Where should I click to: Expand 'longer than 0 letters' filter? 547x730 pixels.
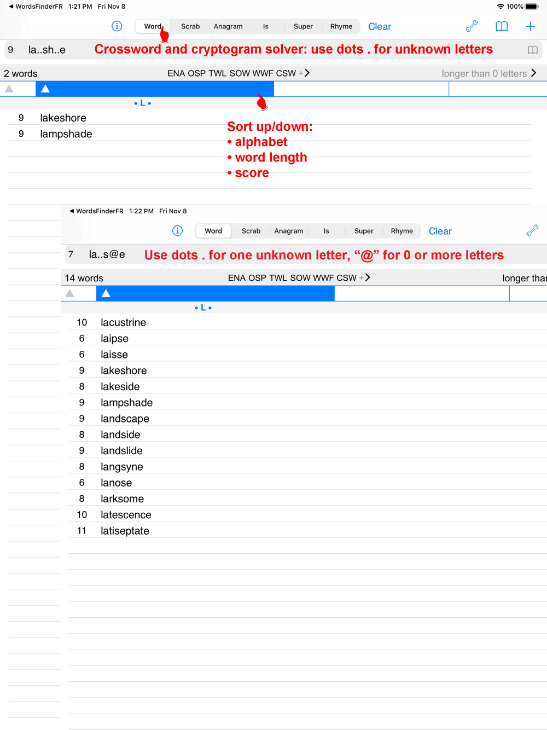pos(489,73)
